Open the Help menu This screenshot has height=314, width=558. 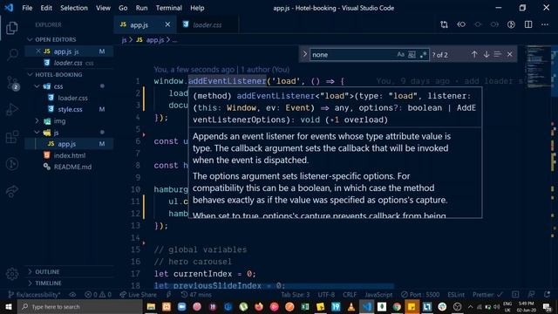click(x=197, y=8)
